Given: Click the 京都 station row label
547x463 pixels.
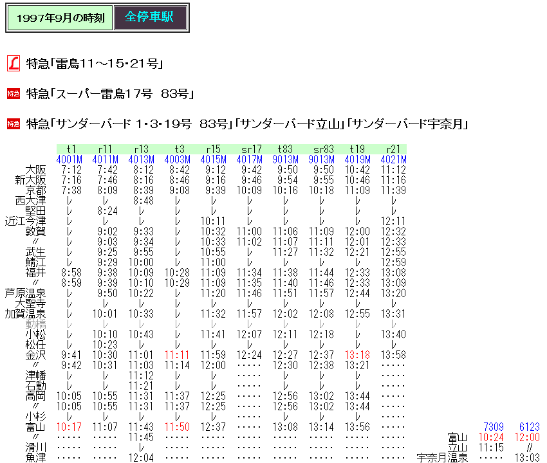Looking at the screenshot, I should pos(35,190).
